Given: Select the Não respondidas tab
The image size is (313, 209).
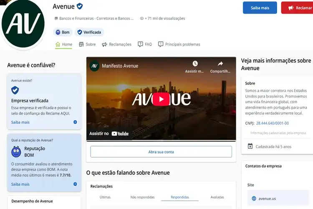Looking at the screenshot, I should [143, 197].
